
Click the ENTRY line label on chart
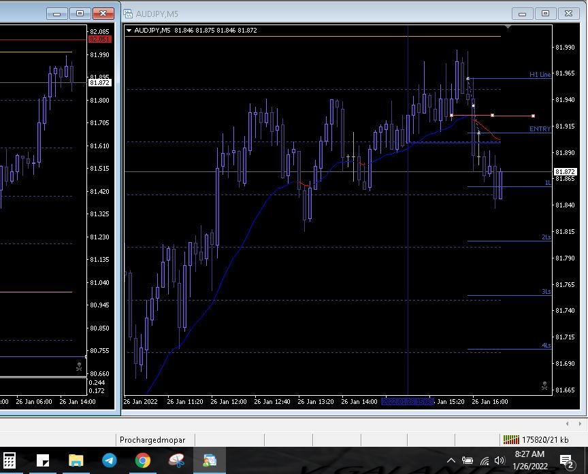click(540, 129)
